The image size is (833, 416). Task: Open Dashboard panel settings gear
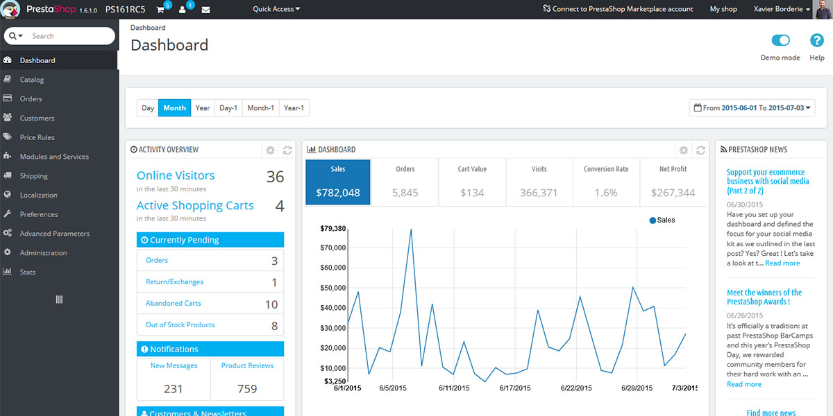[684, 150]
